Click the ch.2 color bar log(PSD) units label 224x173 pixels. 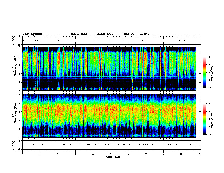(x=212, y=120)
